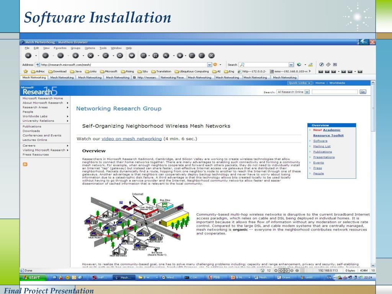Open the Download favorites folder
392x294 pixels.
click(57, 72)
